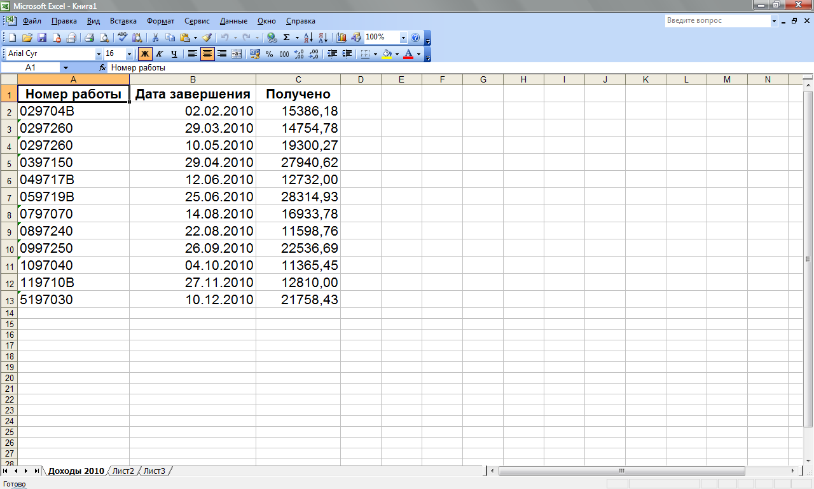
Task: Apply yellow fill color bucket
Action: tap(387, 54)
